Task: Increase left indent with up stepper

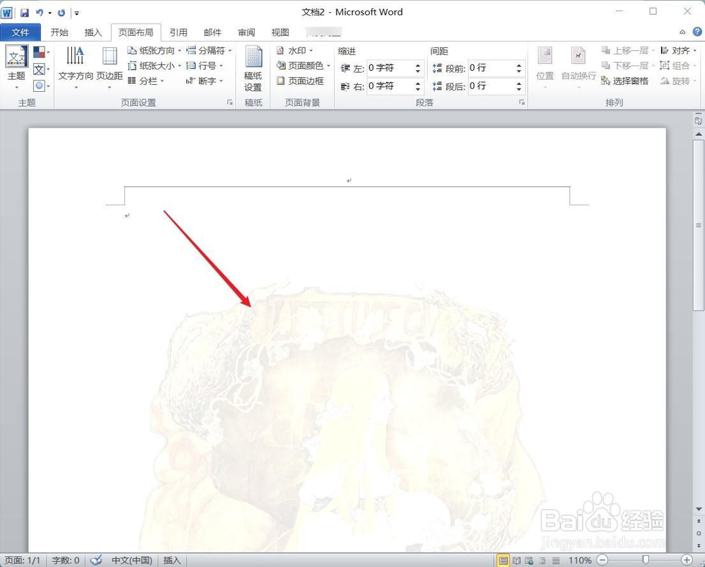Action: 418,65
